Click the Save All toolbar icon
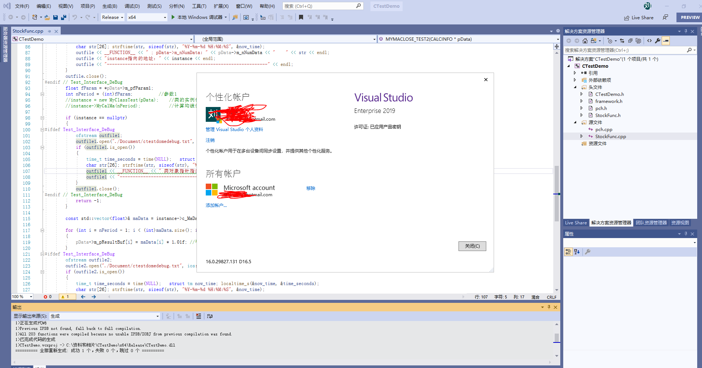 (x=64, y=17)
